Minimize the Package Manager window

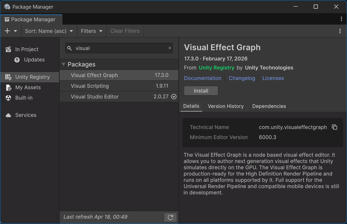295,7
